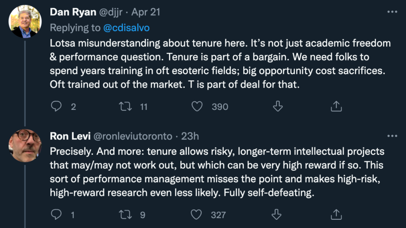Open the @cdisalvo profile link
This screenshot has width=406, height=228.
[x=125, y=27]
